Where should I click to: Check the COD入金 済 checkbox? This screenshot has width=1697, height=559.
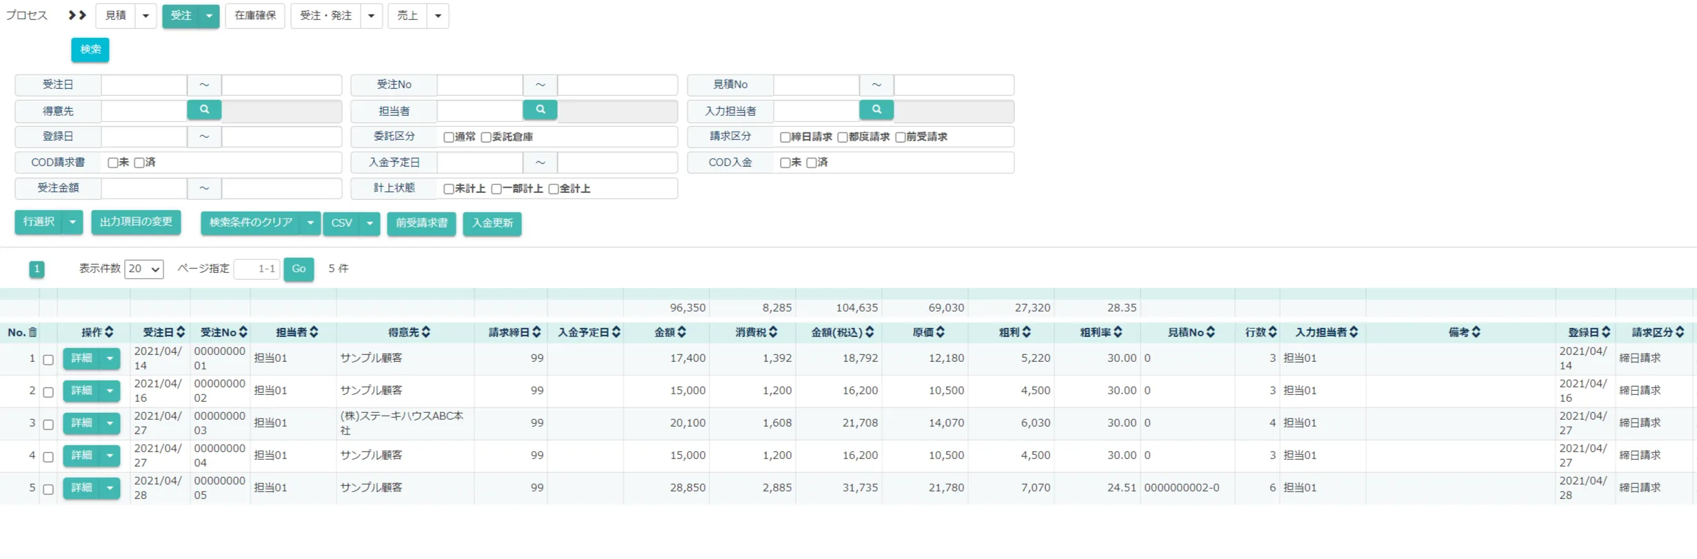point(812,163)
